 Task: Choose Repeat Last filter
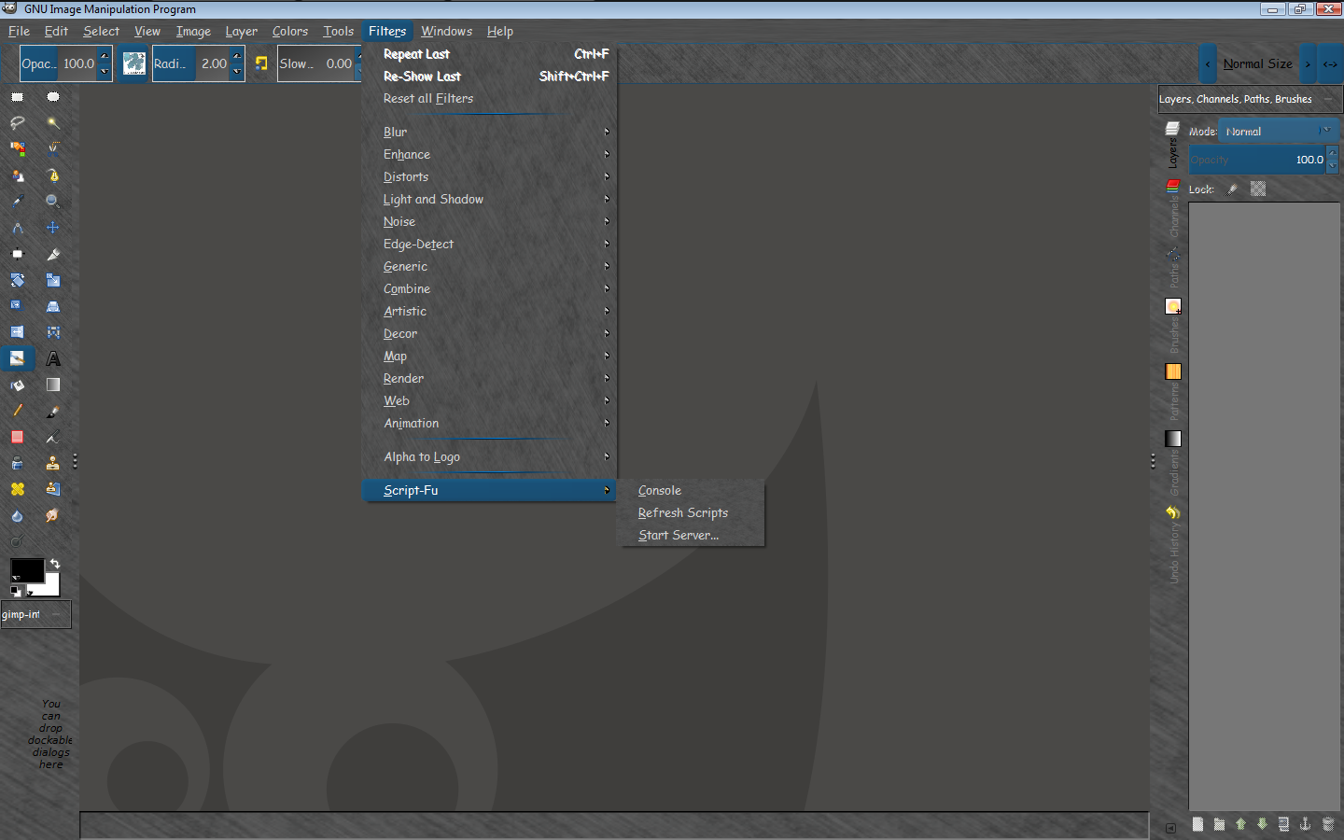491,54
